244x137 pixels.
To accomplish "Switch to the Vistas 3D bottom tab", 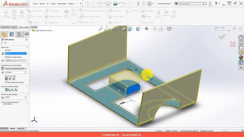I will [21, 129].
